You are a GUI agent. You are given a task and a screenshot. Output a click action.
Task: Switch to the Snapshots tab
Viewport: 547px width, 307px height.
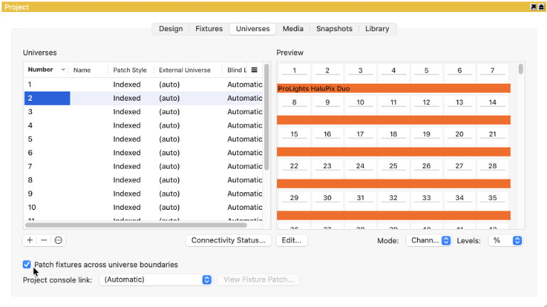(334, 29)
